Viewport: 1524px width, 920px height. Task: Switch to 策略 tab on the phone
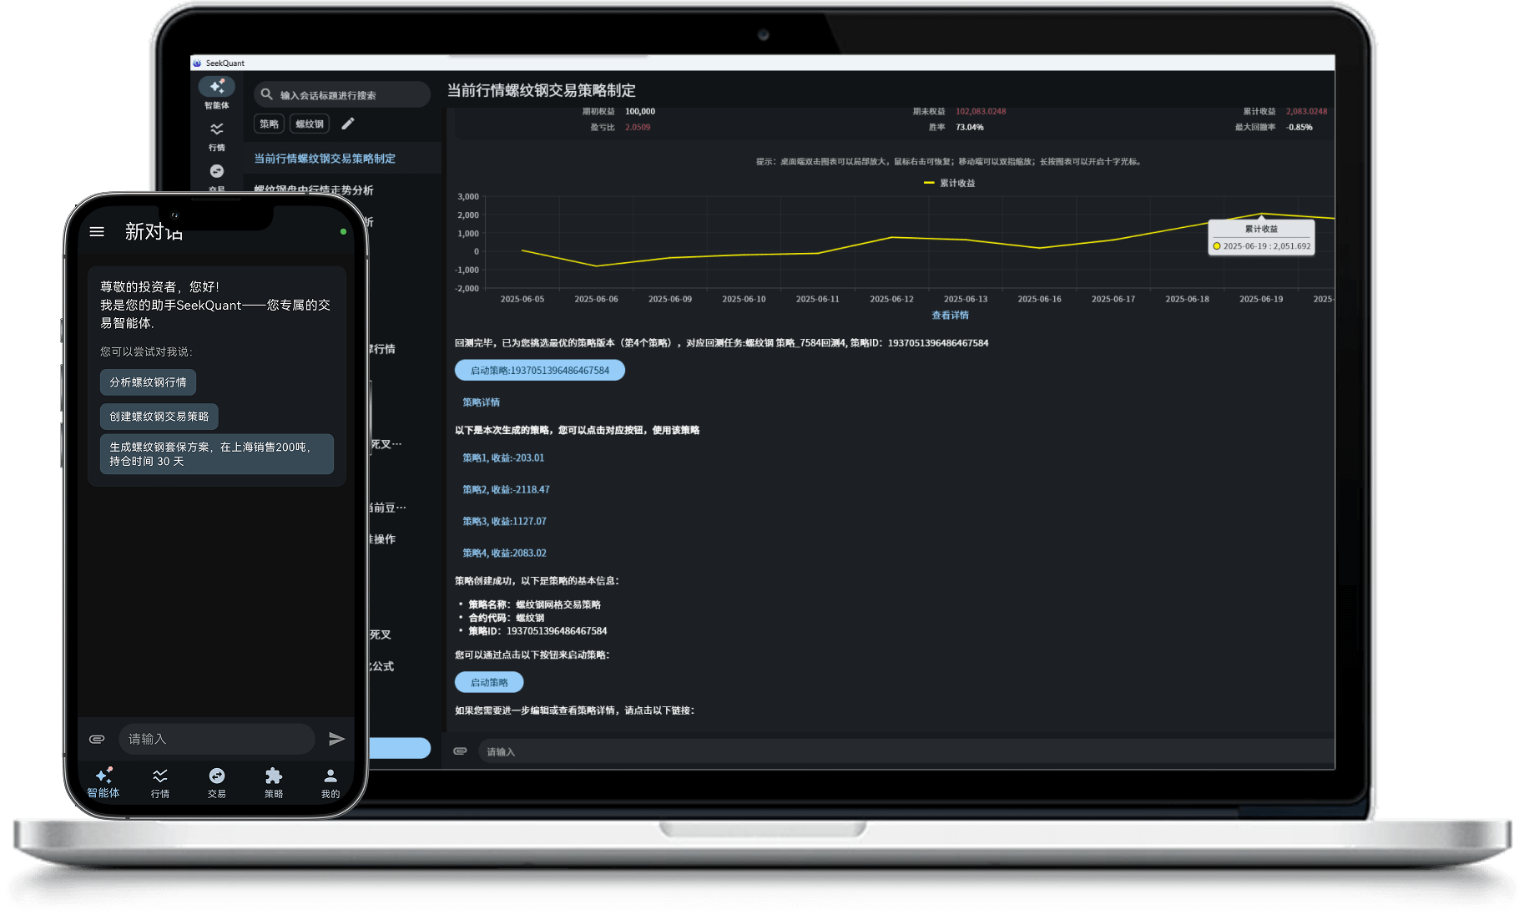[x=274, y=782]
